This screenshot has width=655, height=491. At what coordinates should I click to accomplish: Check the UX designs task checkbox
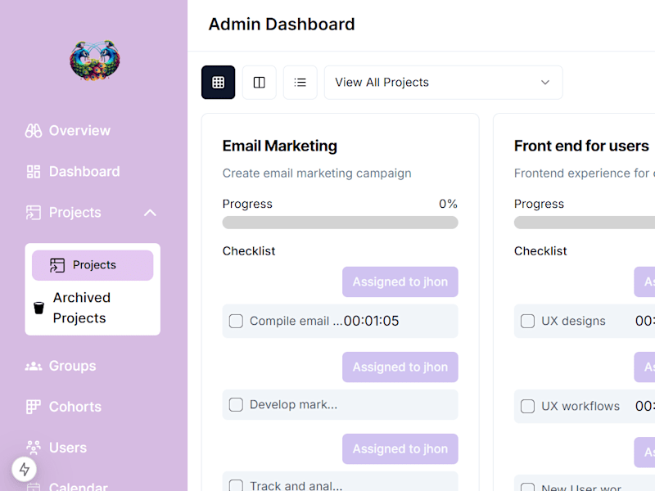click(527, 321)
